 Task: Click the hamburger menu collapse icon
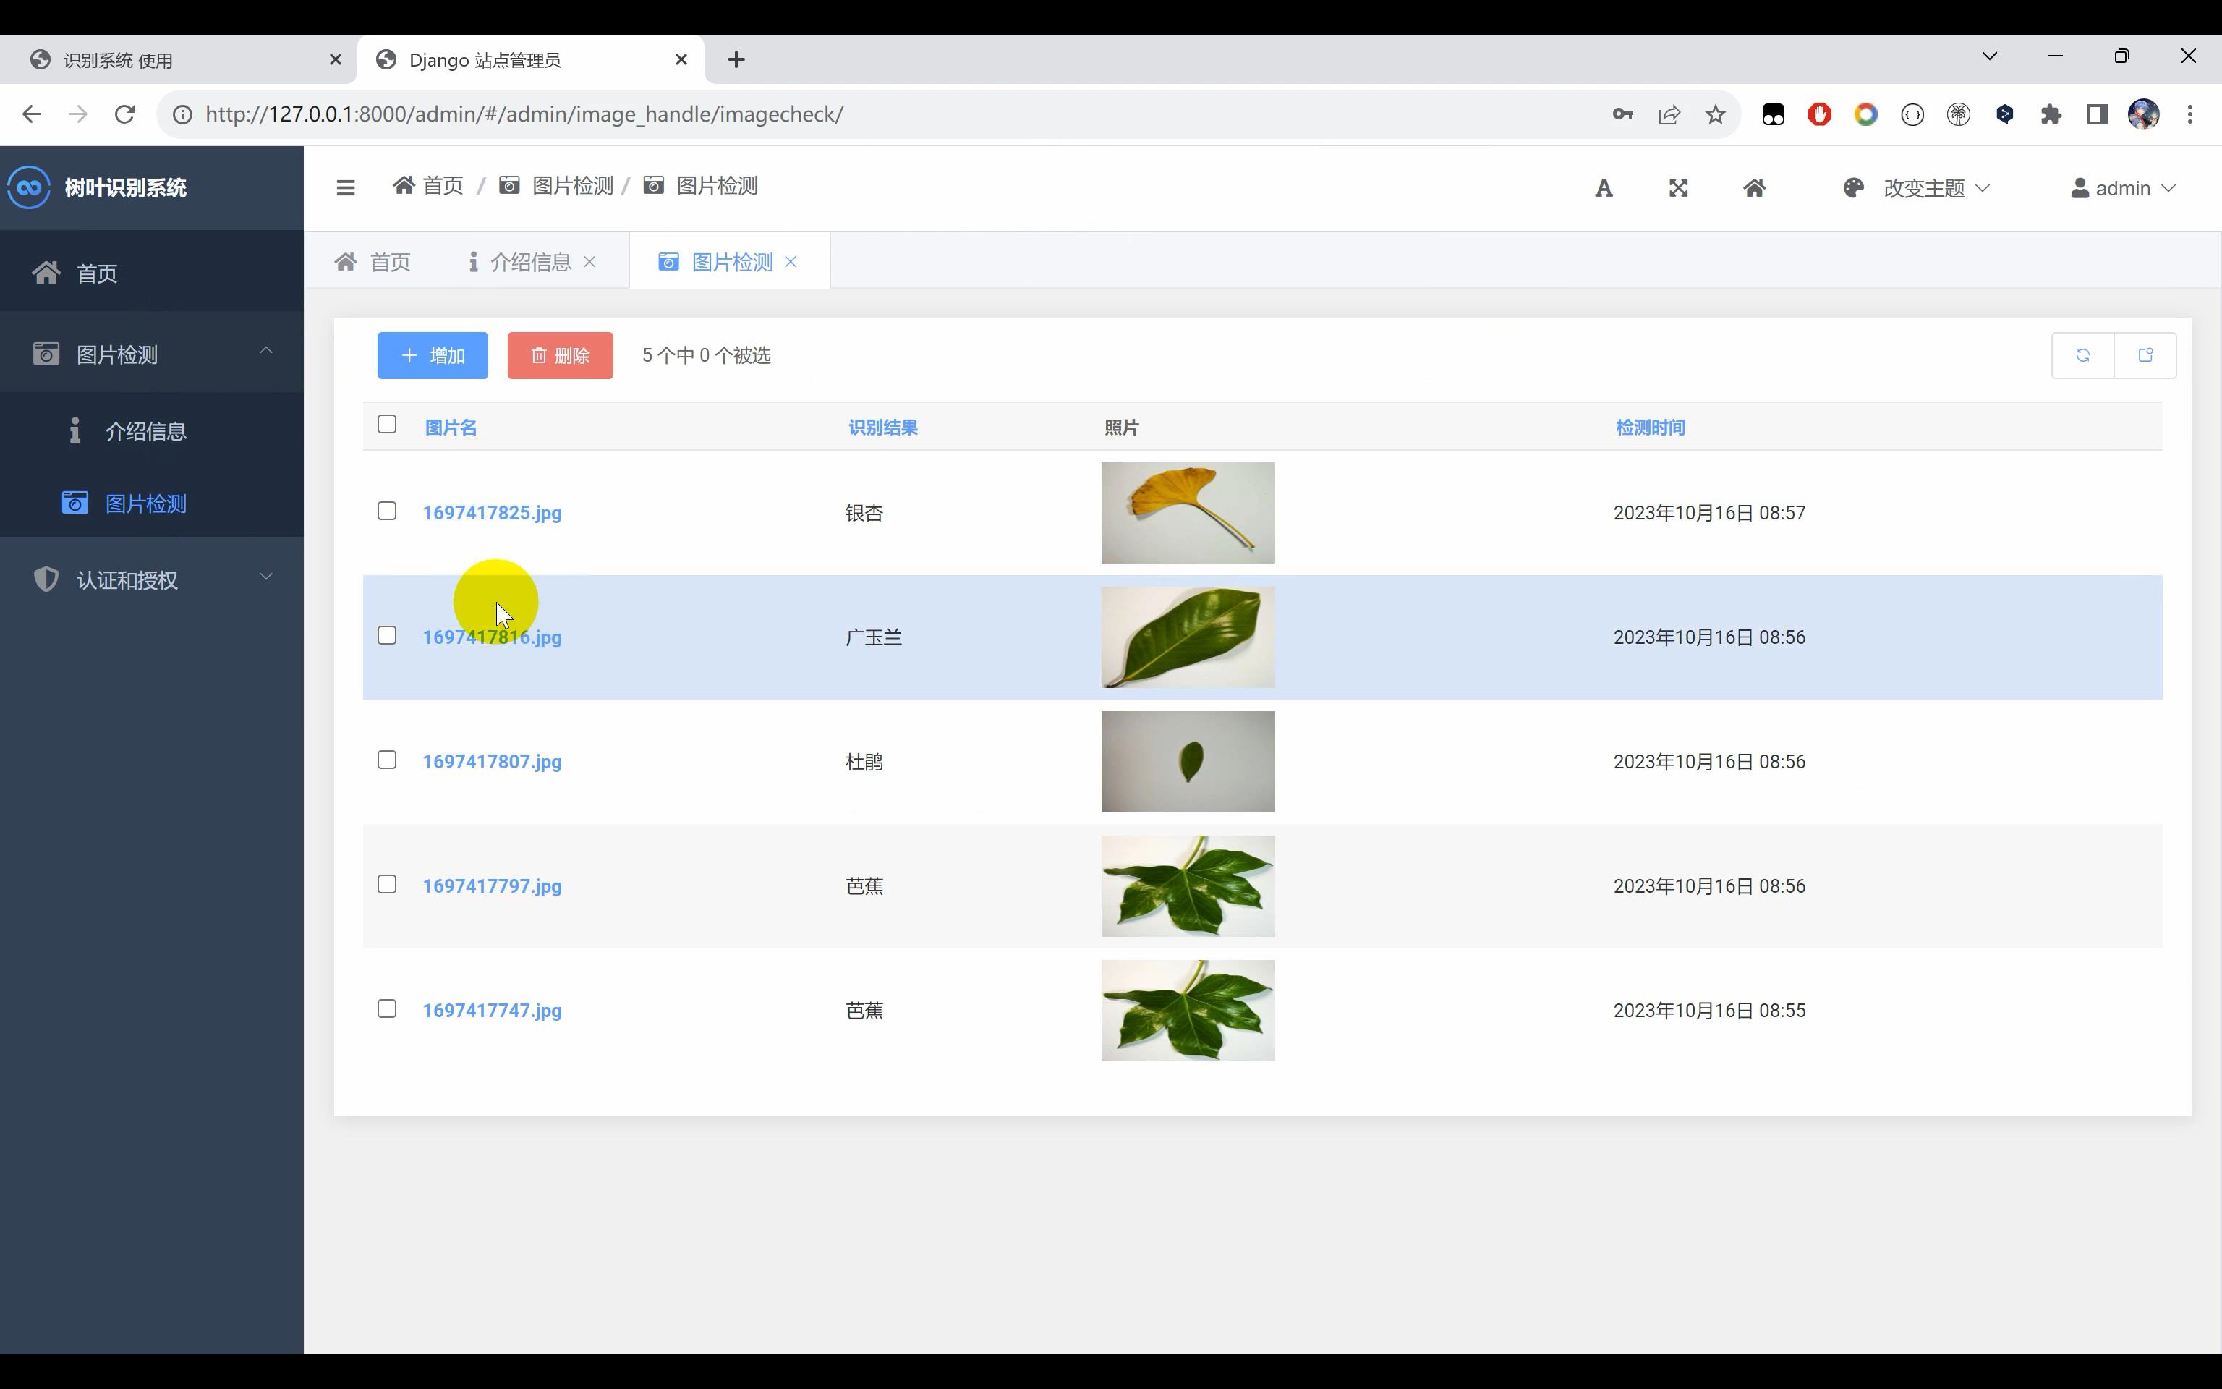tap(345, 188)
